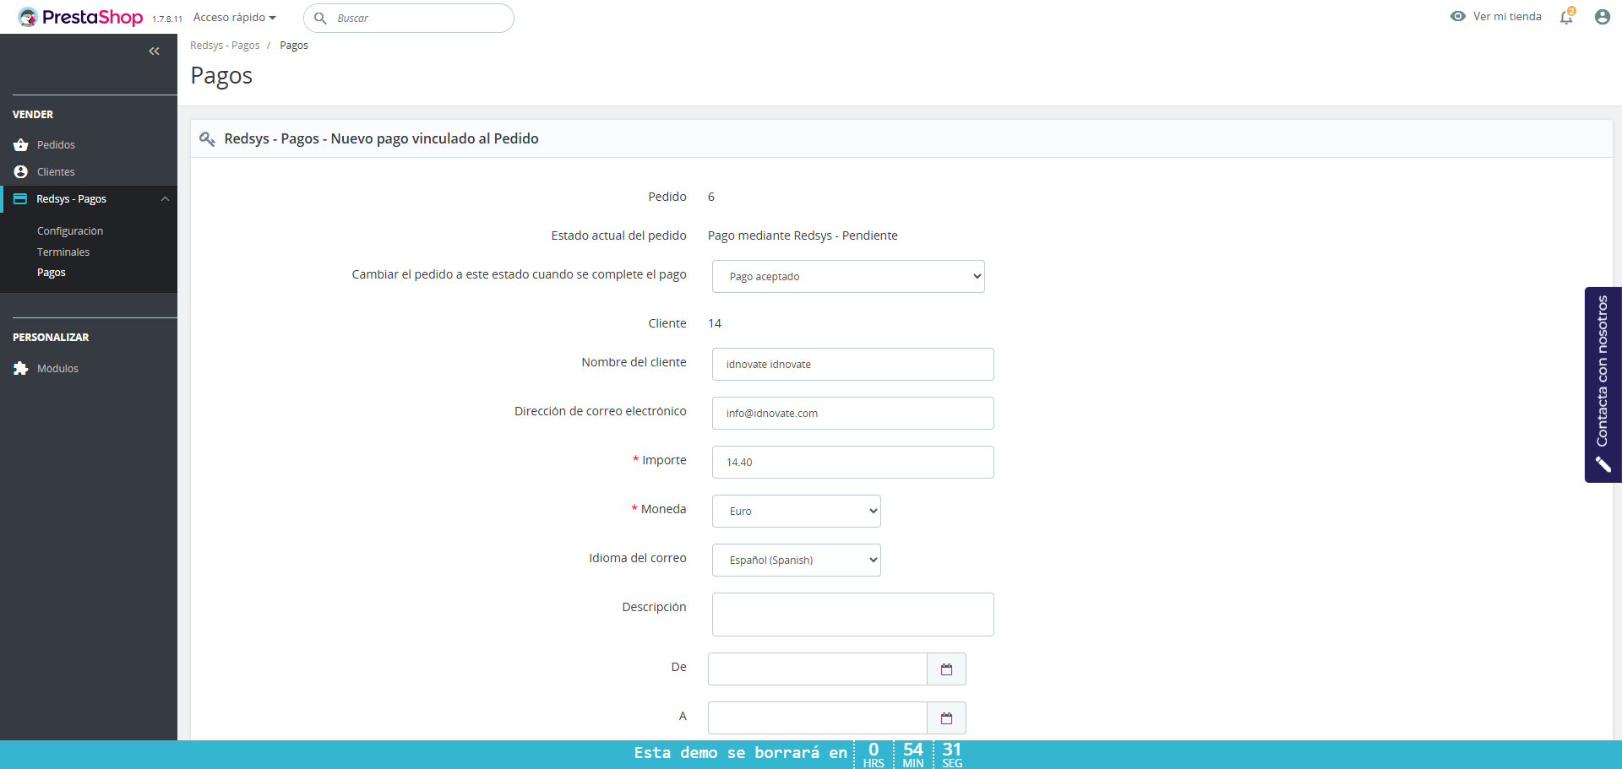Open the Idioma del correo dropdown
This screenshot has width=1622, height=769.
(797, 560)
